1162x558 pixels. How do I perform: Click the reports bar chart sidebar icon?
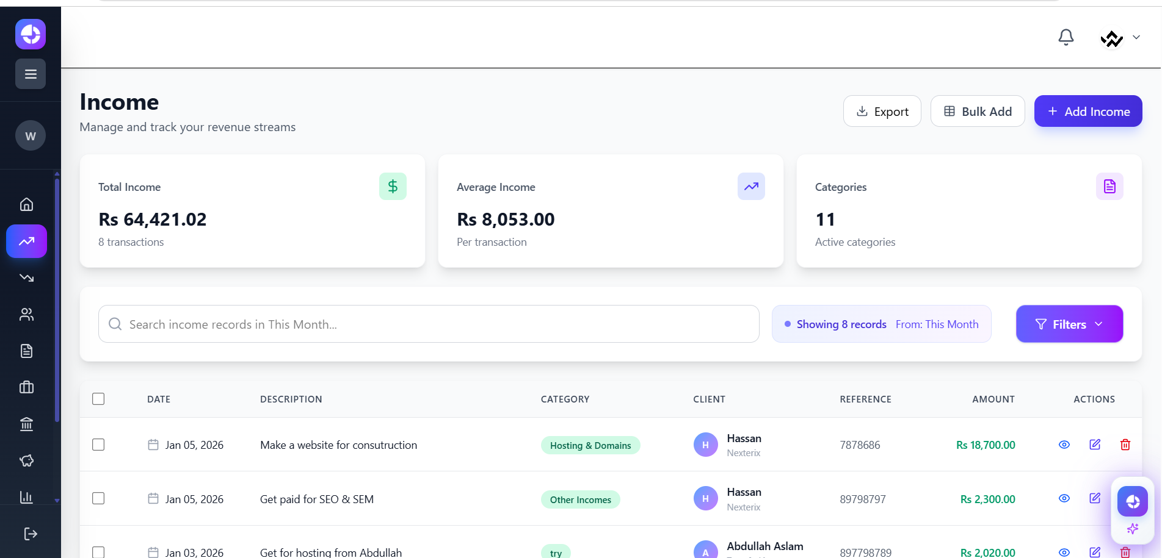[26, 497]
